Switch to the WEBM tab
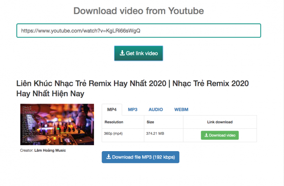Viewport: 284px width, 186px height. pyautogui.click(x=181, y=109)
